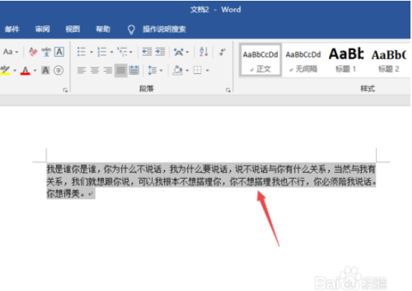
Task: Align text to the right
Action: pyautogui.click(x=108, y=70)
